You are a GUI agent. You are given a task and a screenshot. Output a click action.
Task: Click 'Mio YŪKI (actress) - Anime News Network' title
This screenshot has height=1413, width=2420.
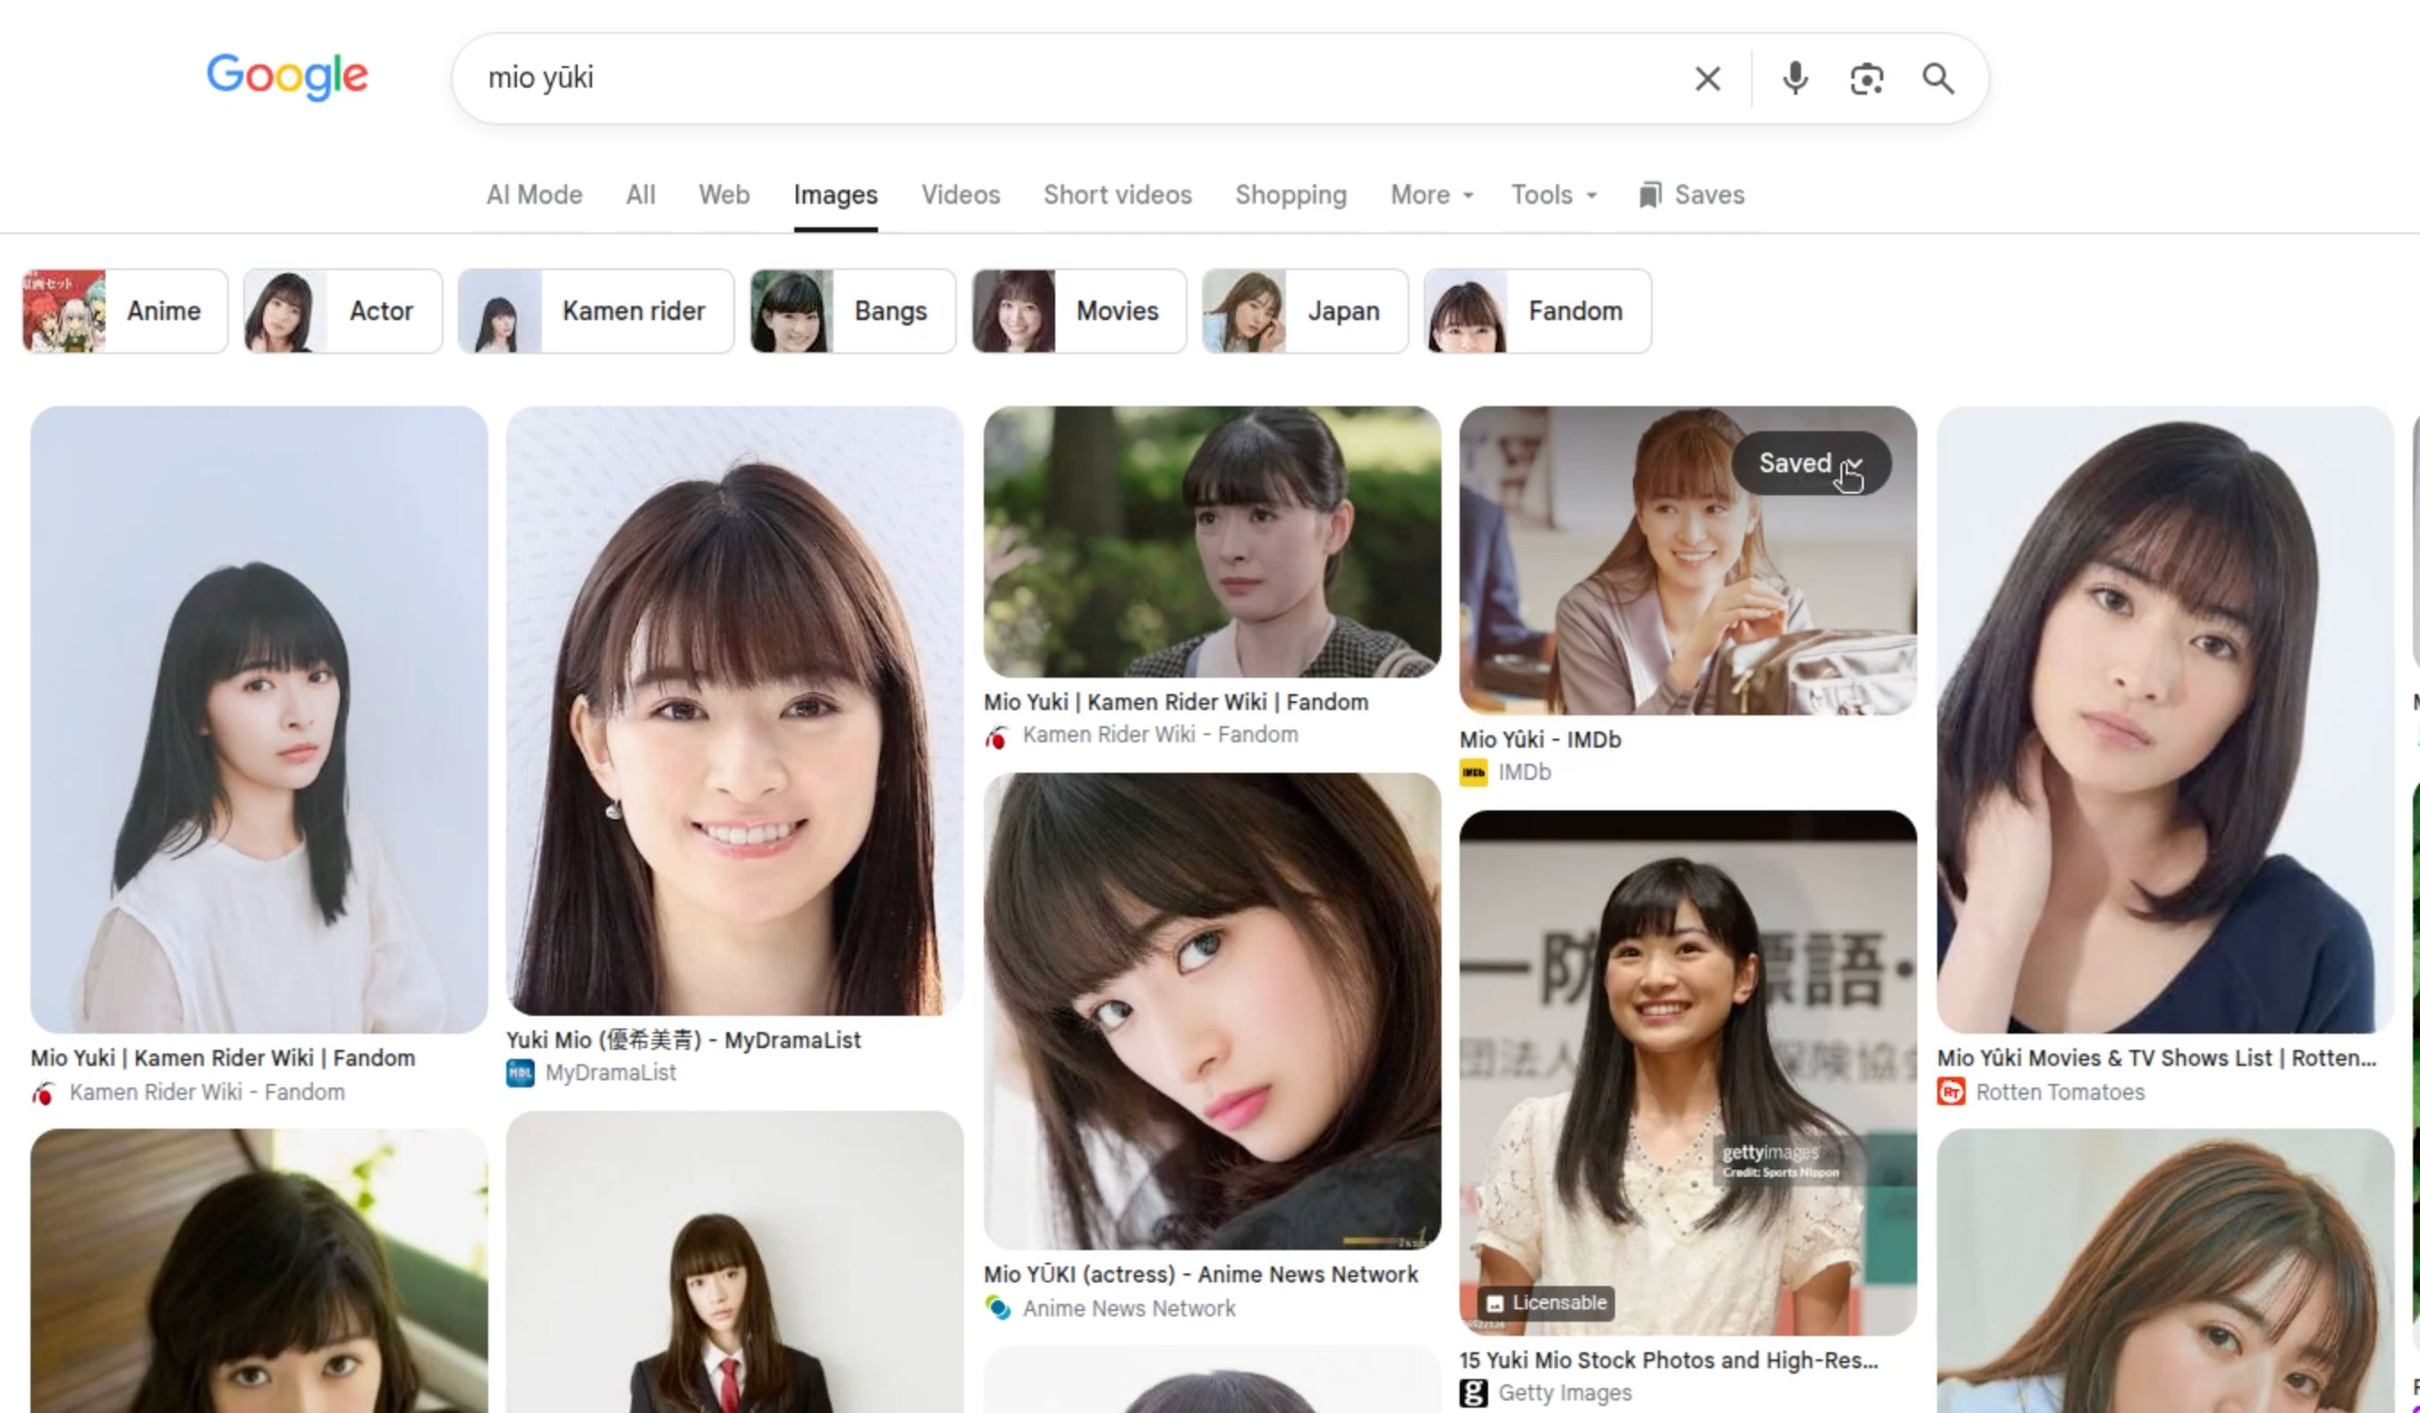(x=1200, y=1274)
